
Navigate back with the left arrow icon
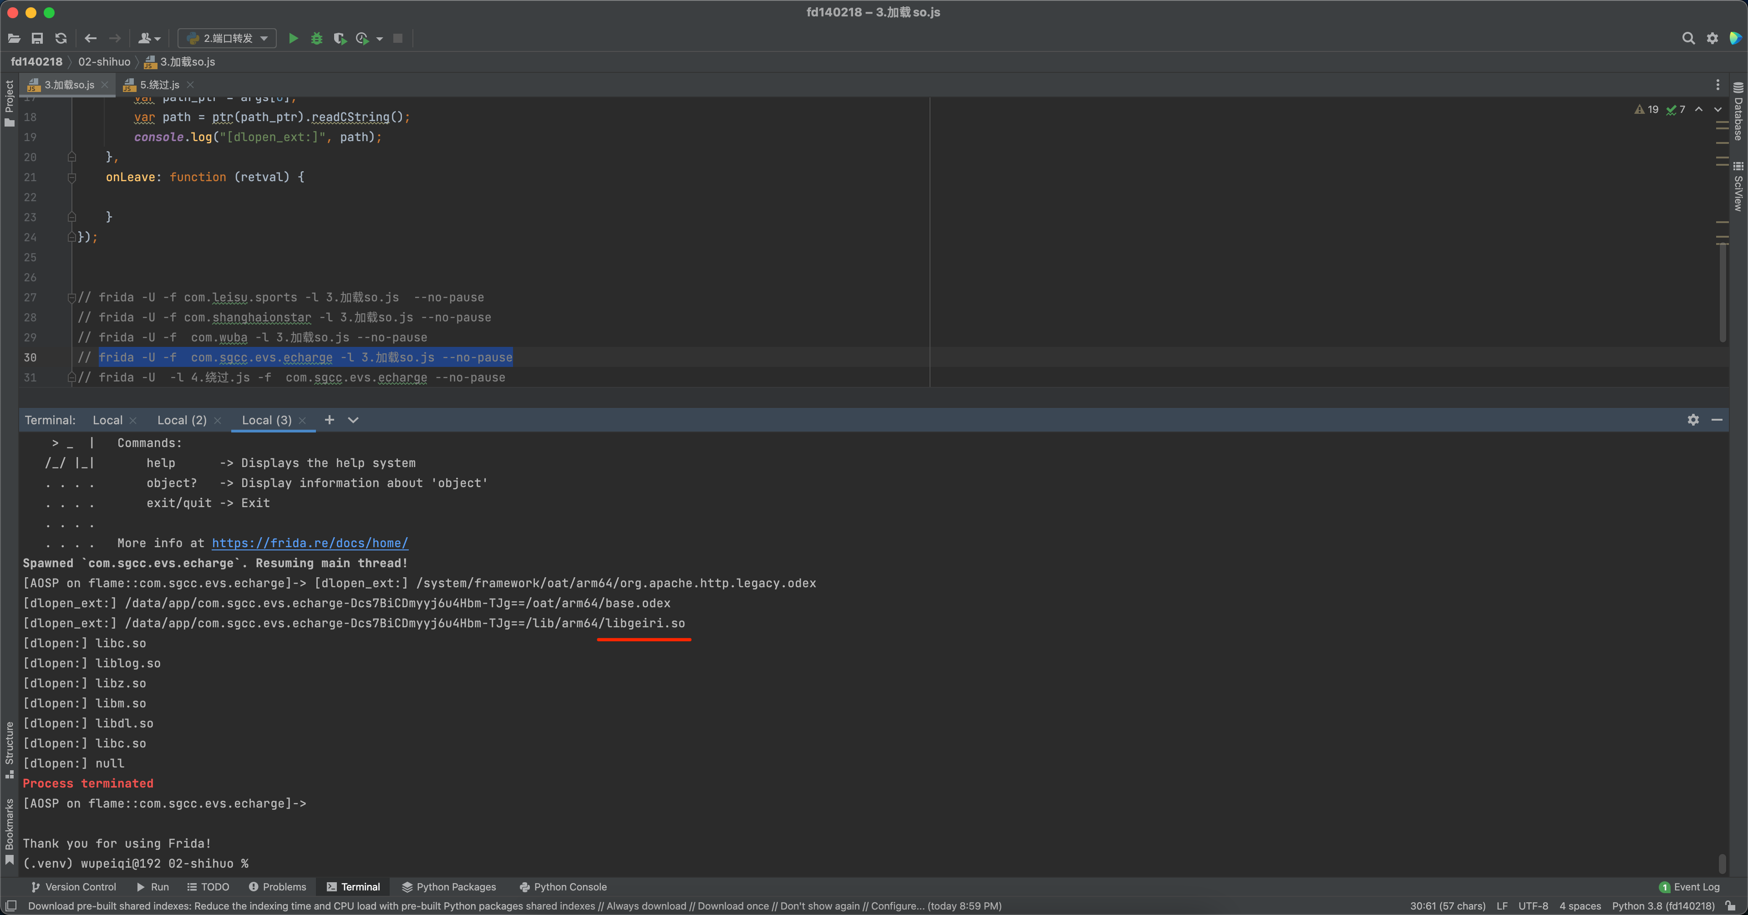coord(90,39)
